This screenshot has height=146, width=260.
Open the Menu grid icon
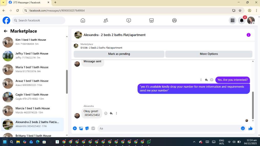coord(233,20)
